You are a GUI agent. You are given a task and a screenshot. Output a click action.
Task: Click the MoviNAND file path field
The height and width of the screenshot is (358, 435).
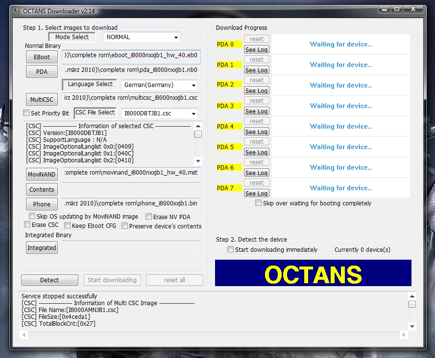[x=131, y=174]
